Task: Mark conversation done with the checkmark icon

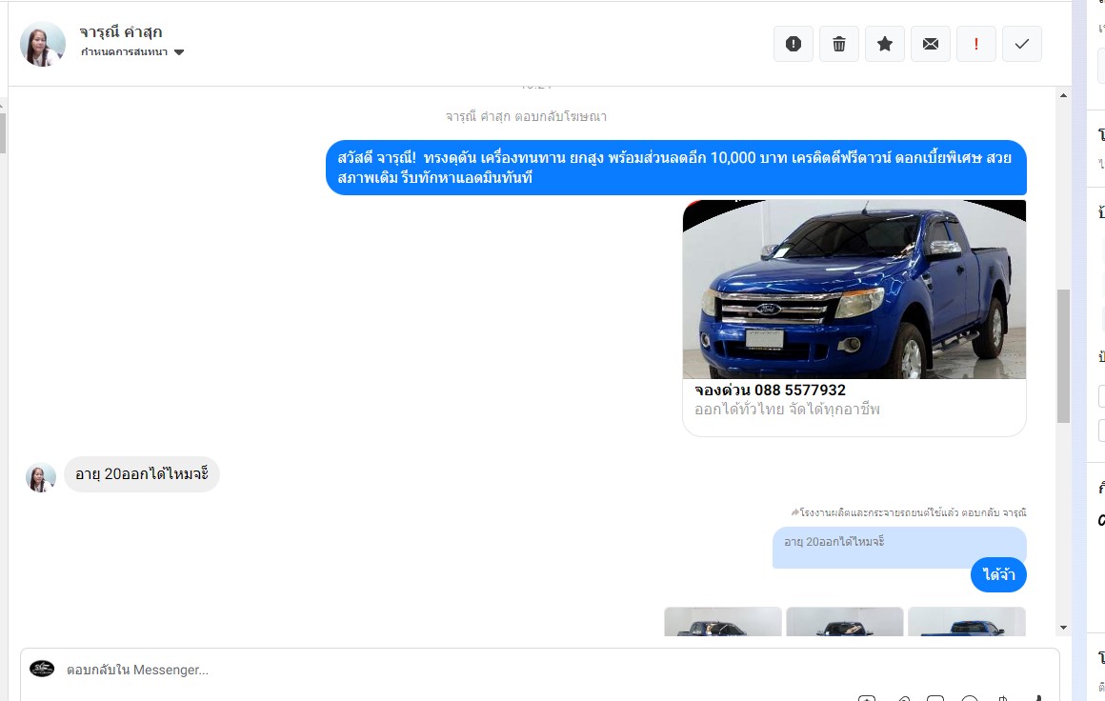Action: [1021, 44]
